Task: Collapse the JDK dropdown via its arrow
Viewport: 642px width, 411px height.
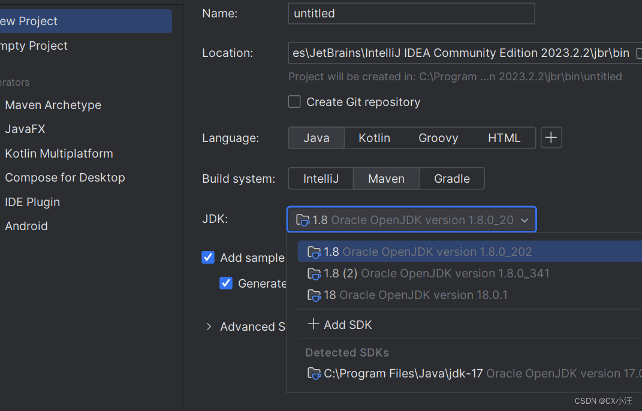Action: pyautogui.click(x=525, y=220)
